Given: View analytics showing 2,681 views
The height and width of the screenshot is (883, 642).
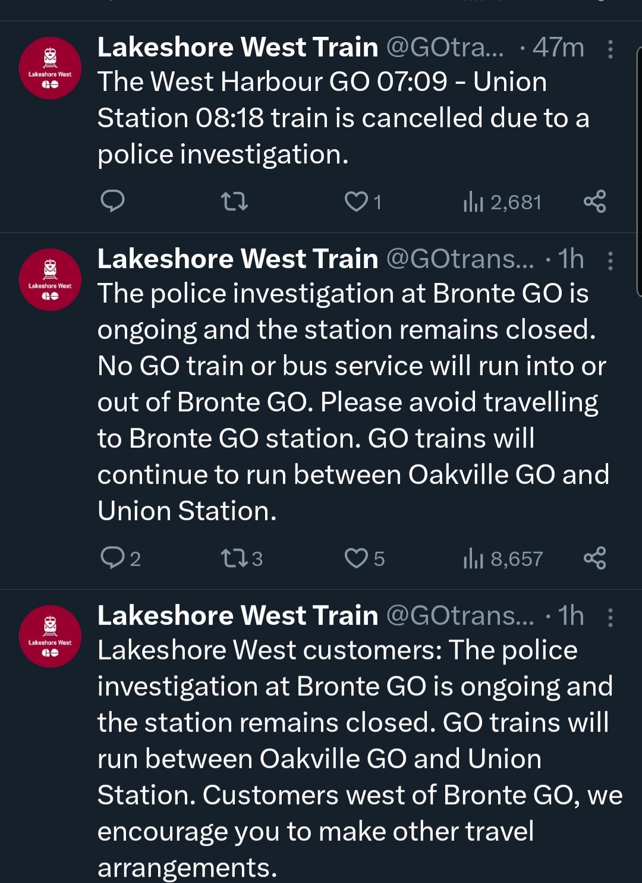Looking at the screenshot, I should 502,202.
